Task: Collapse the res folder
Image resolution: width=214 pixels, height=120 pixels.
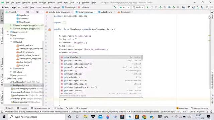Action: coord(8,35)
